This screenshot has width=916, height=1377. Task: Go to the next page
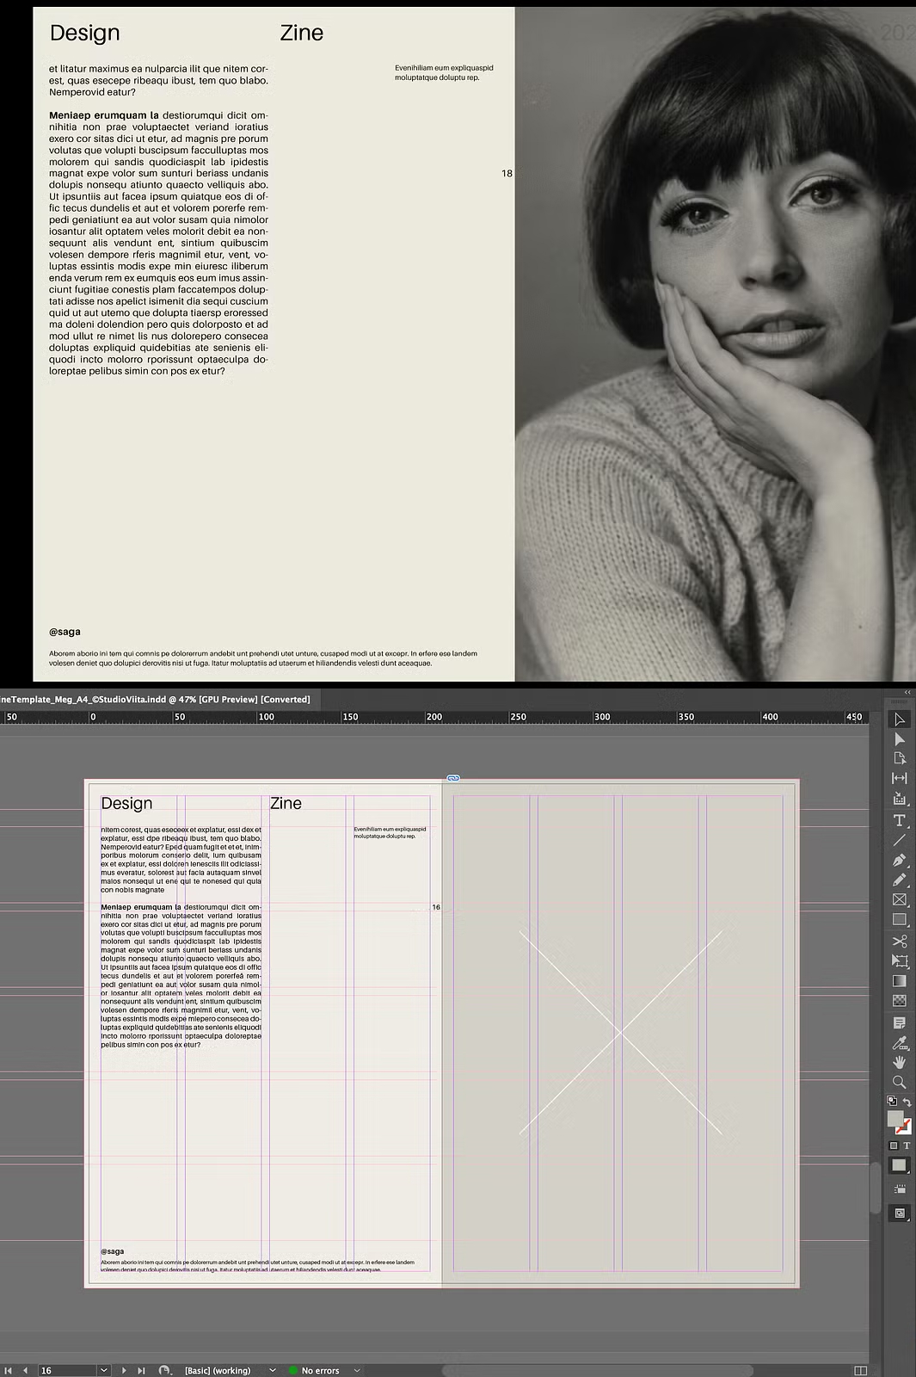[x=124, y=1370]
